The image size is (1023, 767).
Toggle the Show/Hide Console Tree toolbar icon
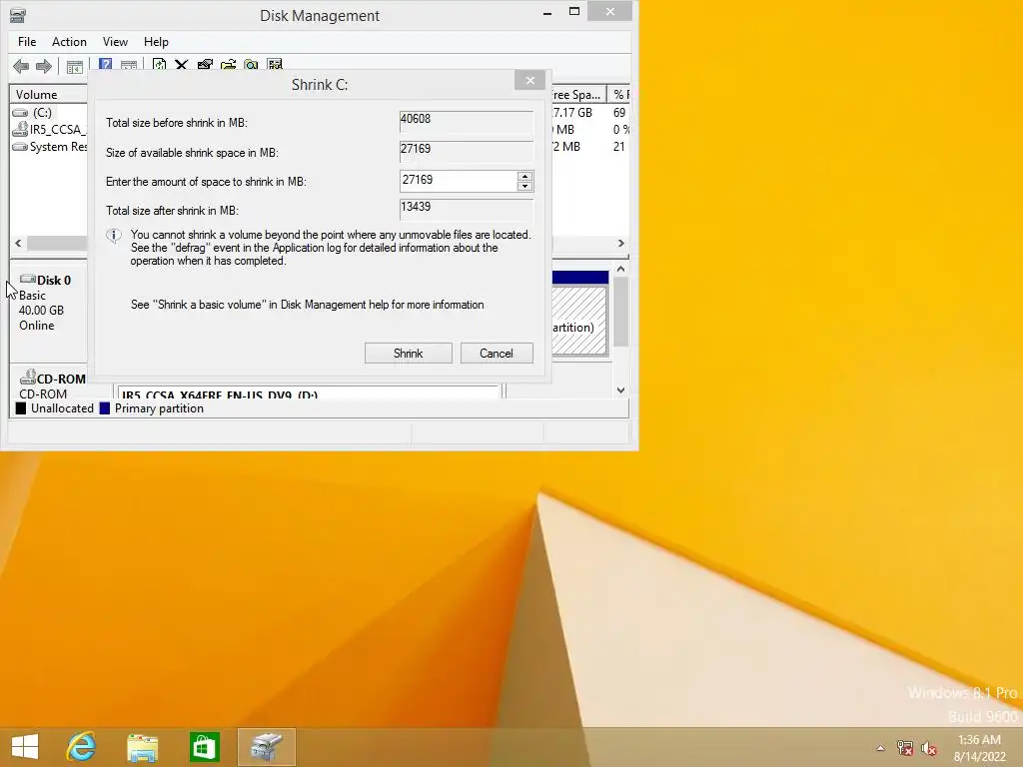(75, 67)
